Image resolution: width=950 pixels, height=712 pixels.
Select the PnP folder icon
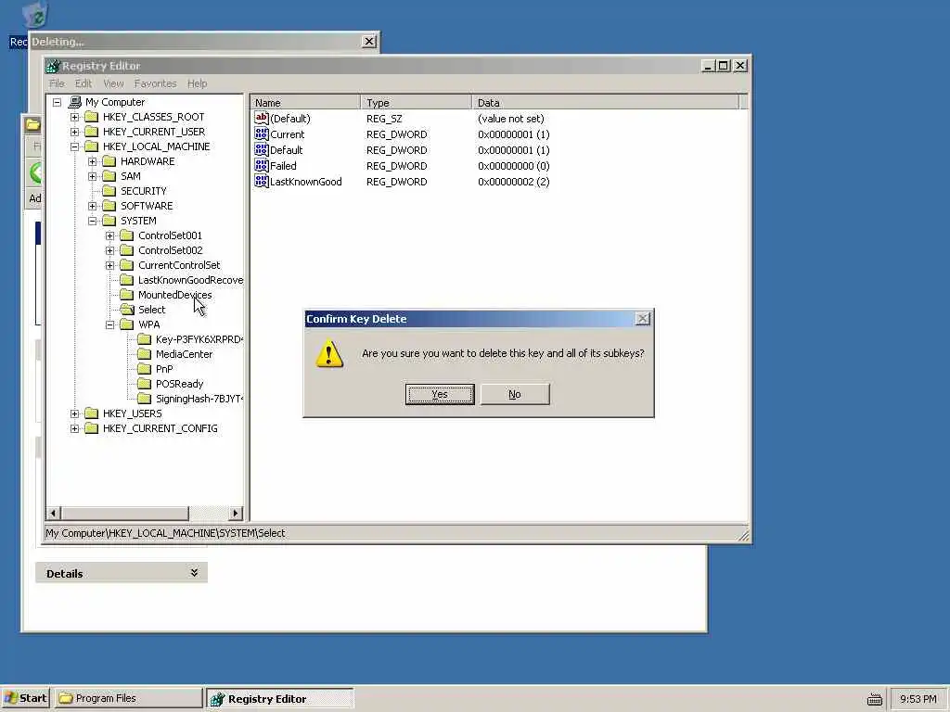tap(144, 369)
